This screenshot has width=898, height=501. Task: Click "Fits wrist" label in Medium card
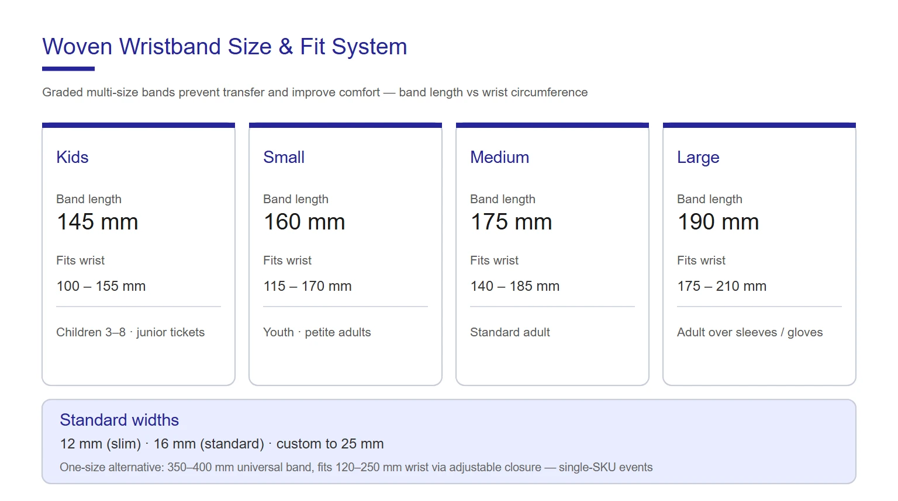pyautogui.click(x=495, y=260)
